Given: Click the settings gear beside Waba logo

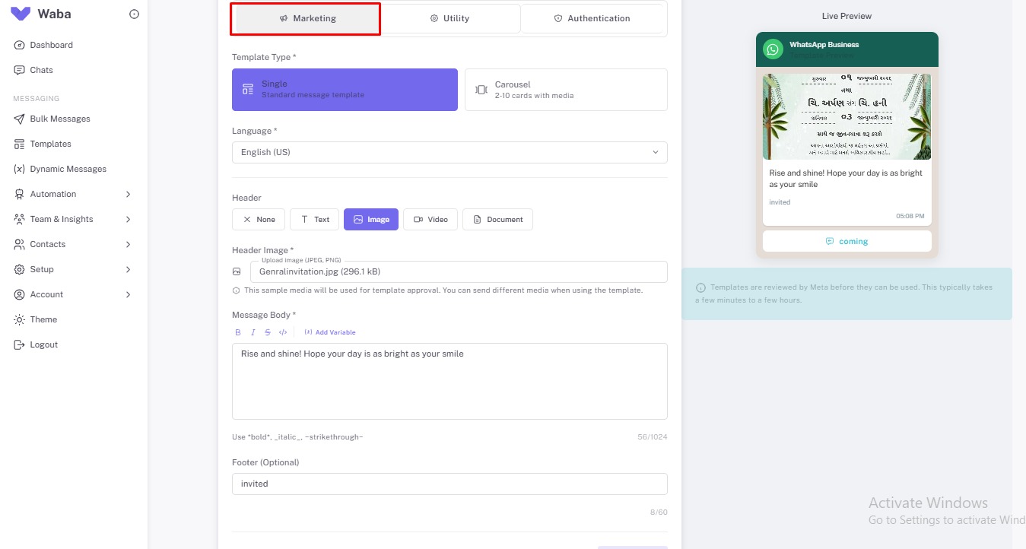Looking at the screenshot, I should pyautogui.click(x=134, y=13).
